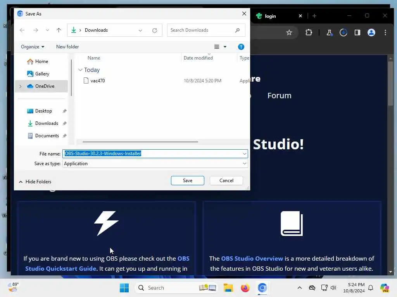Click taskbar Search box

tap(176, 288)
